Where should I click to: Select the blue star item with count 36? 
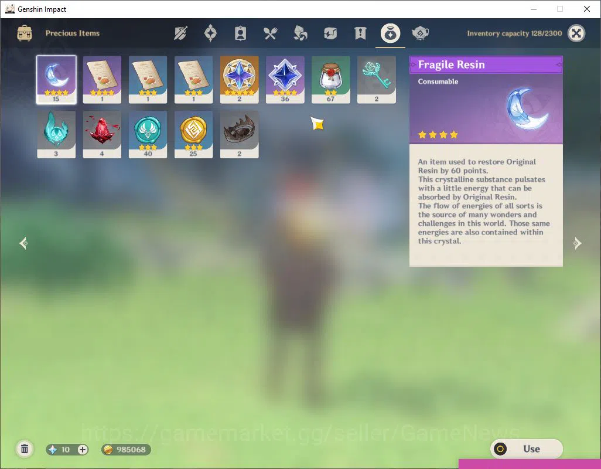click(x=285, y=80)
